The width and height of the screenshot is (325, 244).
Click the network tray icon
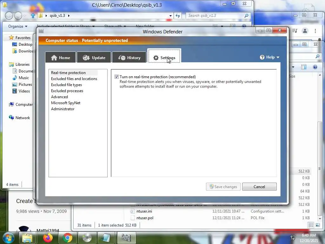pos(293,238)
